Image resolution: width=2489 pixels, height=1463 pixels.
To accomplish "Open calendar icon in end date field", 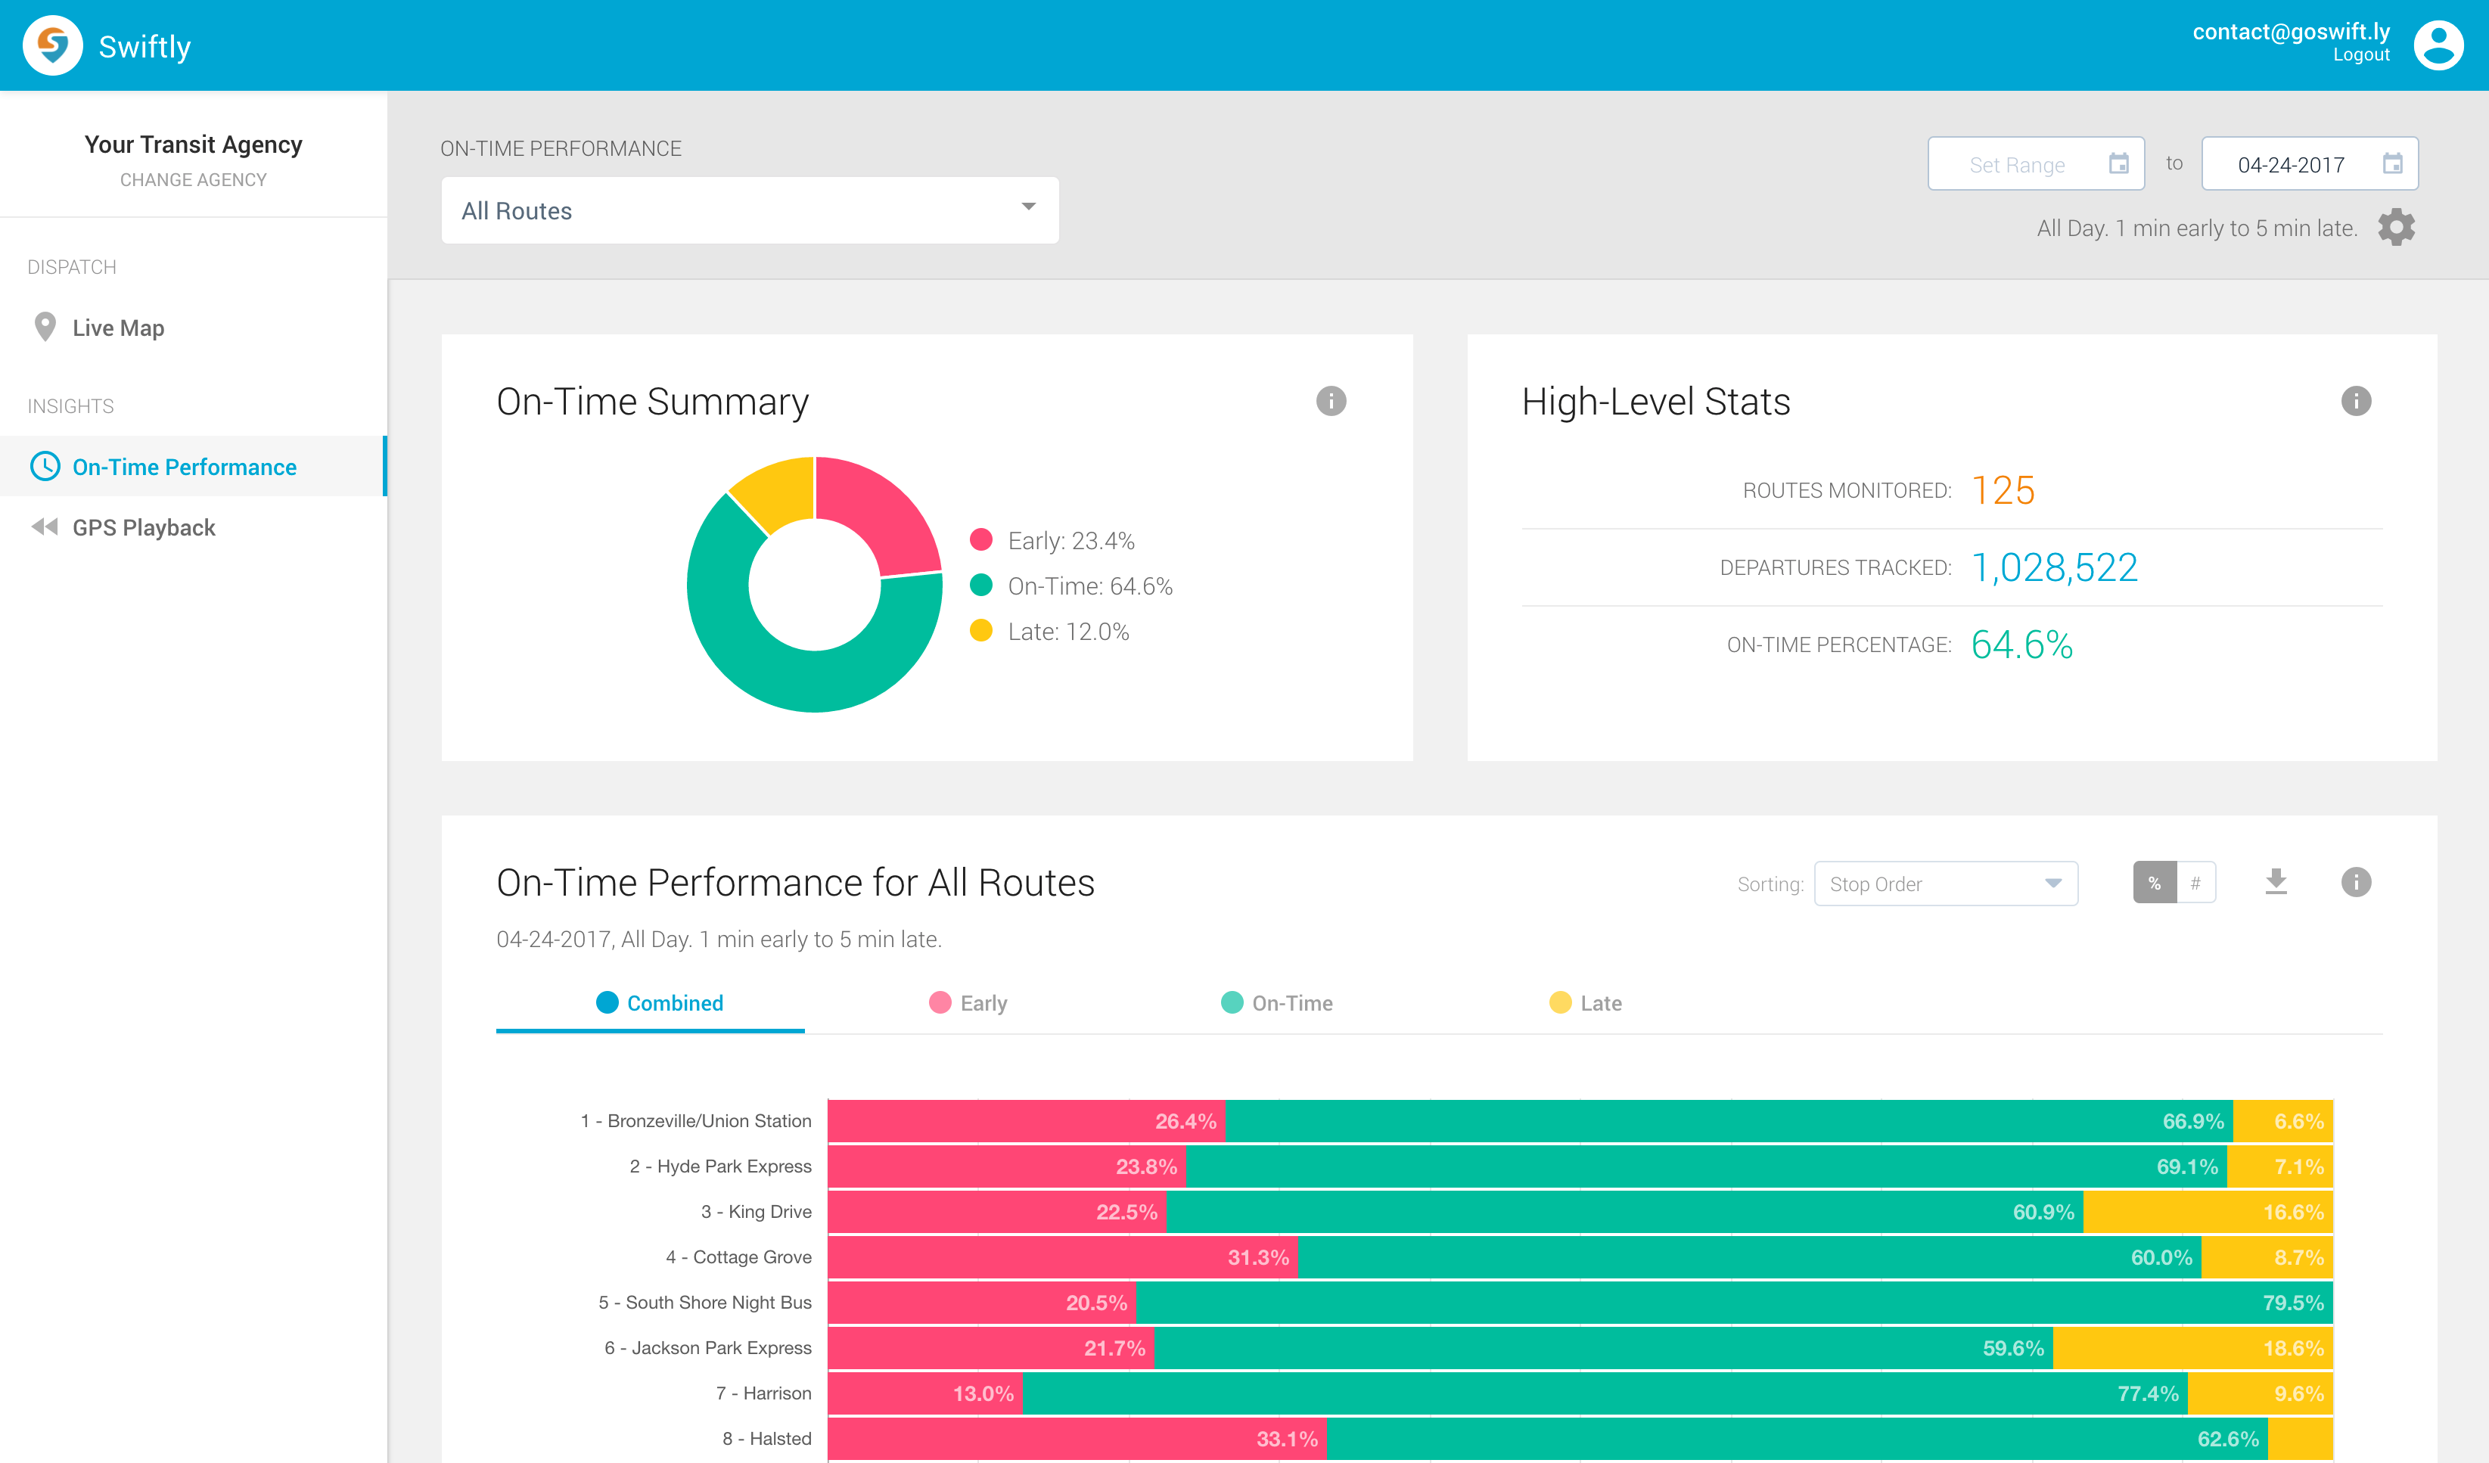I will pyautogui.click(x=2391, y=164).
